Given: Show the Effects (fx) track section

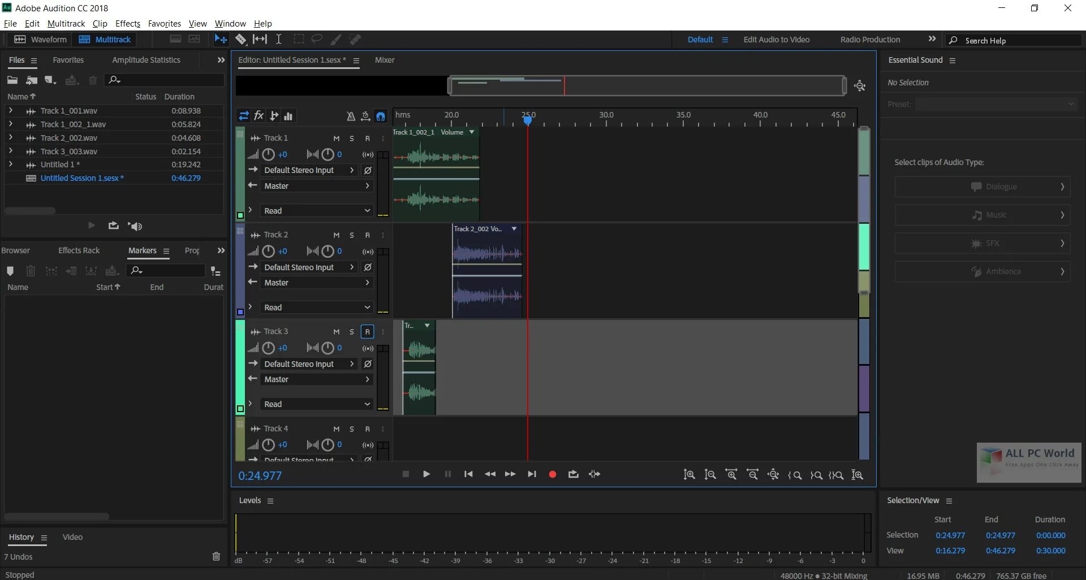Looking at the screenshot, I should (x=259, y=116).
